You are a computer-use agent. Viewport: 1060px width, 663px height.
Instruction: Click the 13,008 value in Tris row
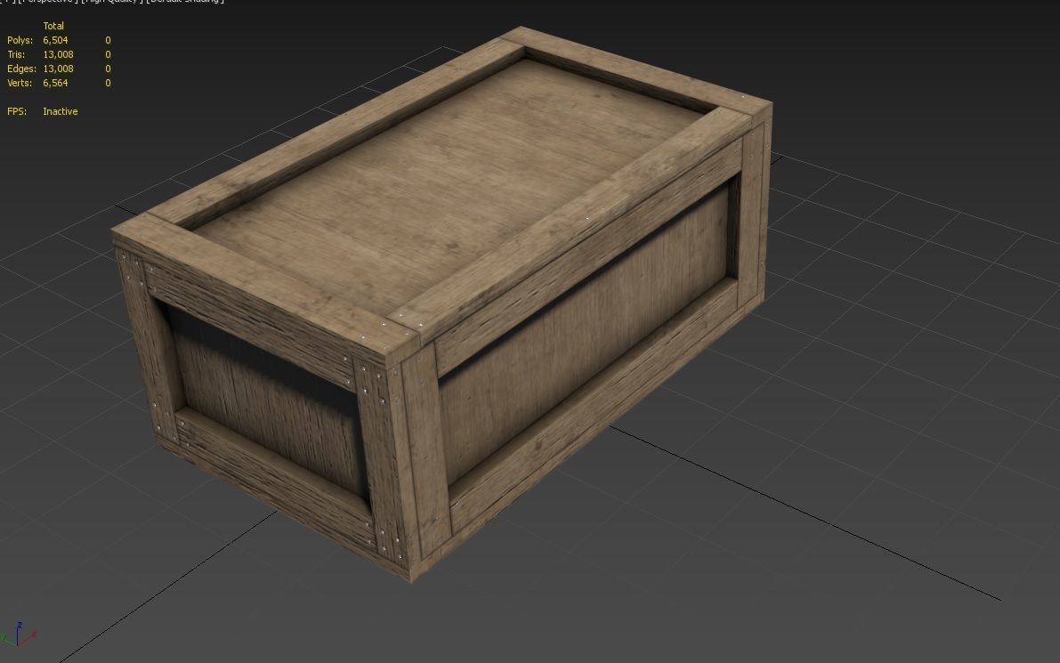click(x=58, y=54)
